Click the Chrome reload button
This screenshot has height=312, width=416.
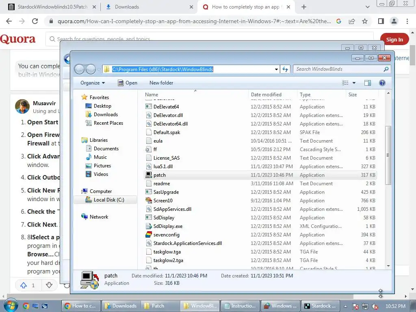(x=35, y=21)
